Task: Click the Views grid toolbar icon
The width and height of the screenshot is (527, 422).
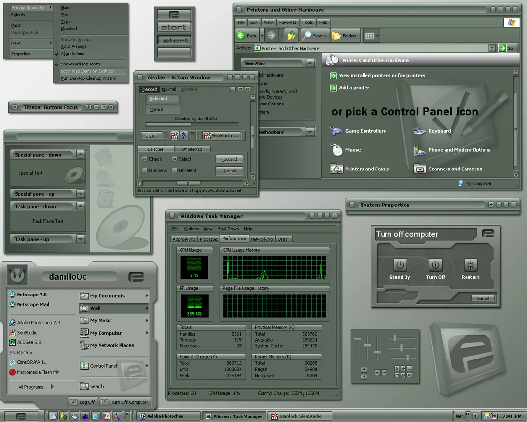Action: 370,36
